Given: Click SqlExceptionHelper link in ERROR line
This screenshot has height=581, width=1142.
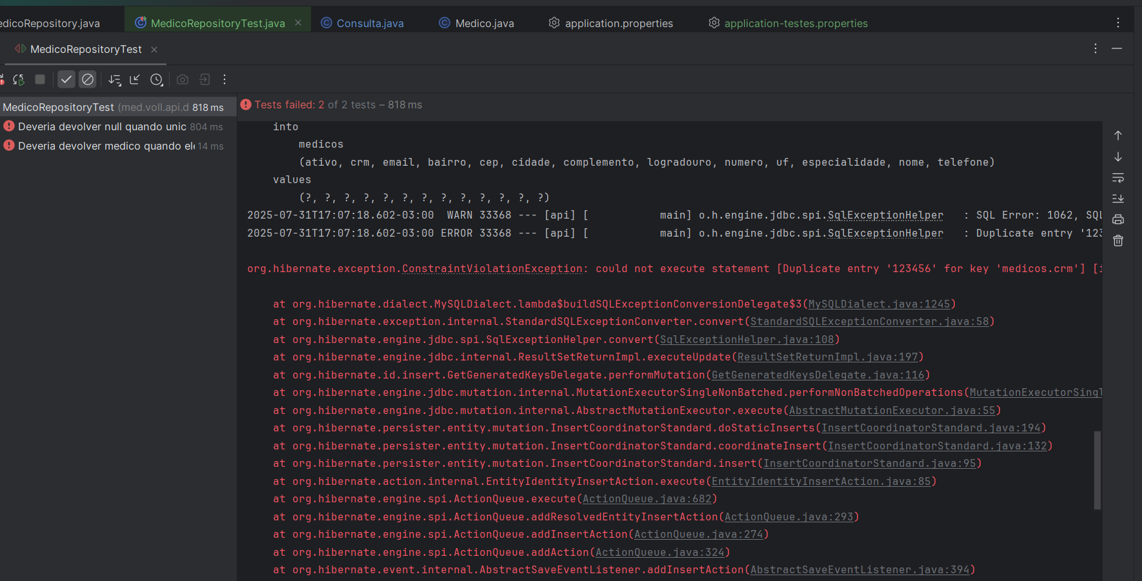Looking at the screenshot, I should click(x=885, y=233).
